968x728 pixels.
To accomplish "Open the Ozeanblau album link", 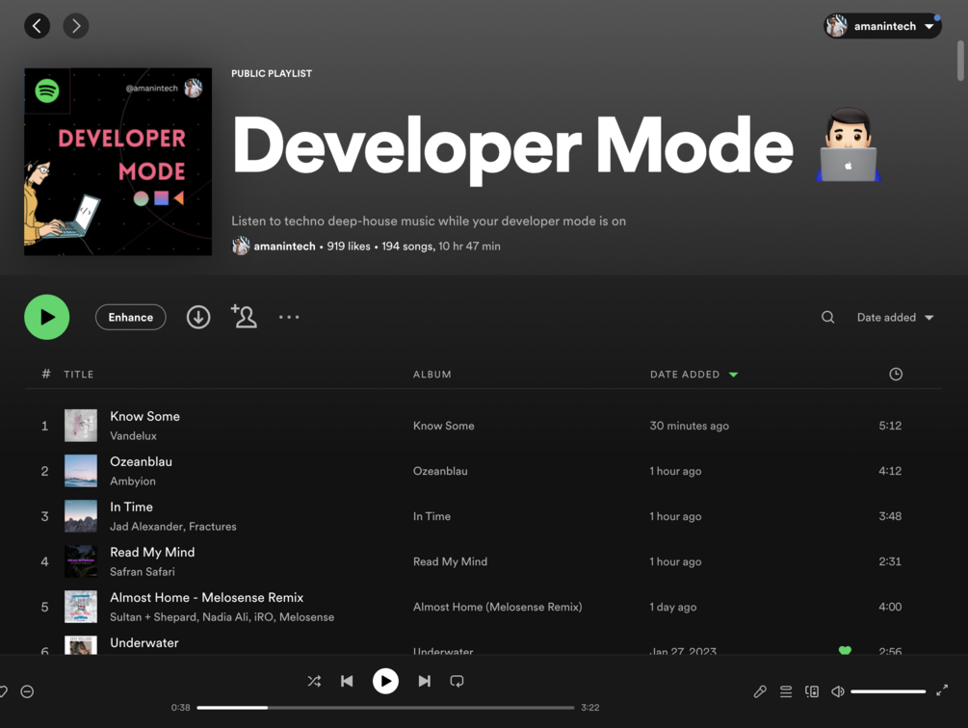I will point(440,471).
